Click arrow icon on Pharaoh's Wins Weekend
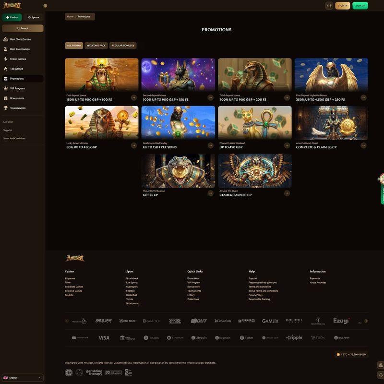This screenshot has width=384, height=384. [287, 145]
